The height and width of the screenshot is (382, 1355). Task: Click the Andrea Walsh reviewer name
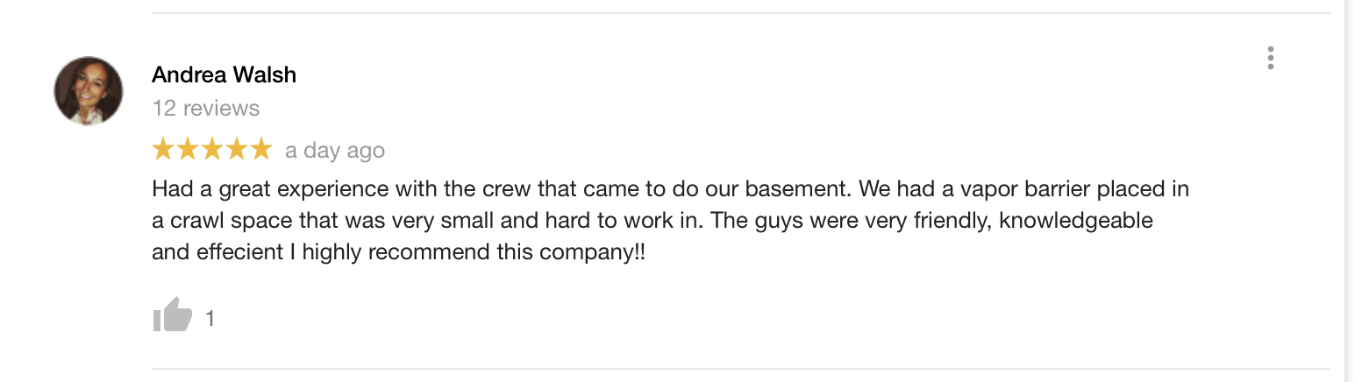pos(224,75)
